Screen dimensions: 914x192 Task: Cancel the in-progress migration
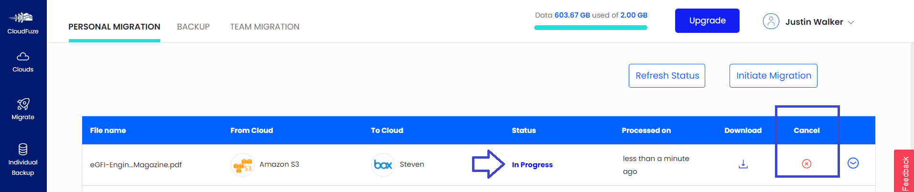click(806, 164)
